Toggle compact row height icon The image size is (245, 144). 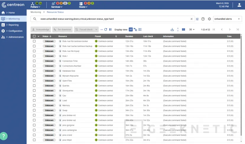tap(178, 29)
